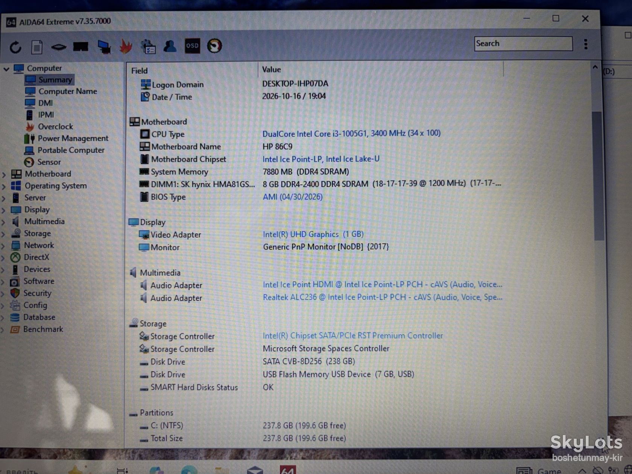Image resolution: width=632 pixels, height=474 pixels.
Task: Select the HP 86C9 motherboard name
Action: tap(277, 147)
